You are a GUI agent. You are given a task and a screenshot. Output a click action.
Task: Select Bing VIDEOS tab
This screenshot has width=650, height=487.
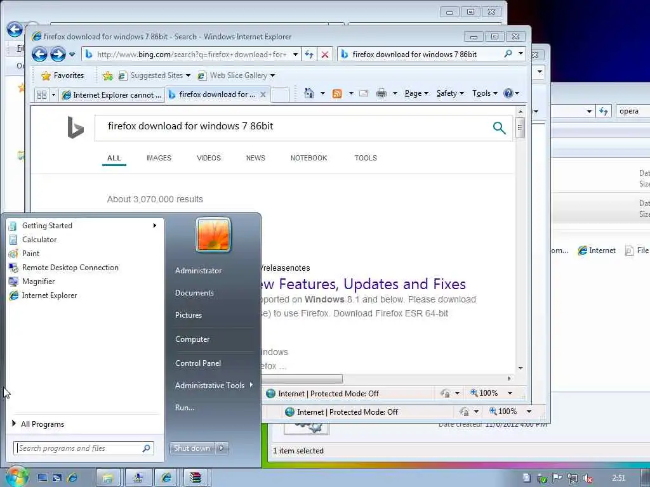[x=208, y=158]
